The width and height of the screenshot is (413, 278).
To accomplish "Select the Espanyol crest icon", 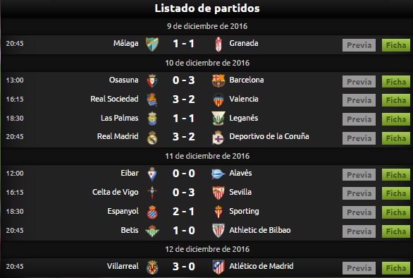I will (152, 212).
